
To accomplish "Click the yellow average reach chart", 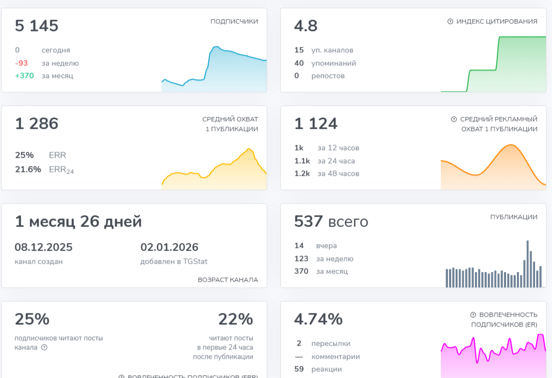I will [x=214, y=169].
